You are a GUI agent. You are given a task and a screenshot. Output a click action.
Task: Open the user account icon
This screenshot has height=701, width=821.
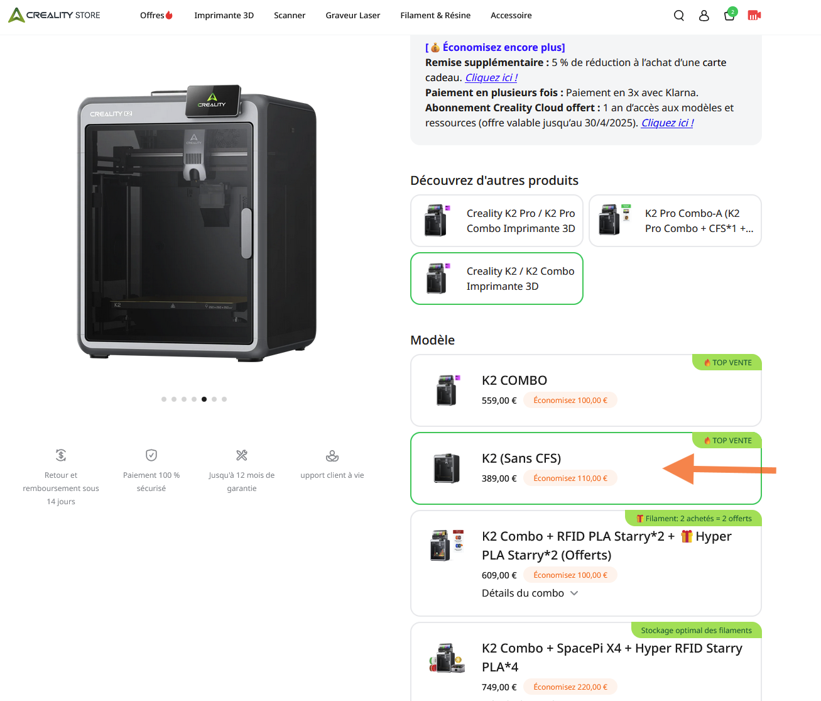[x=704, y=16]
